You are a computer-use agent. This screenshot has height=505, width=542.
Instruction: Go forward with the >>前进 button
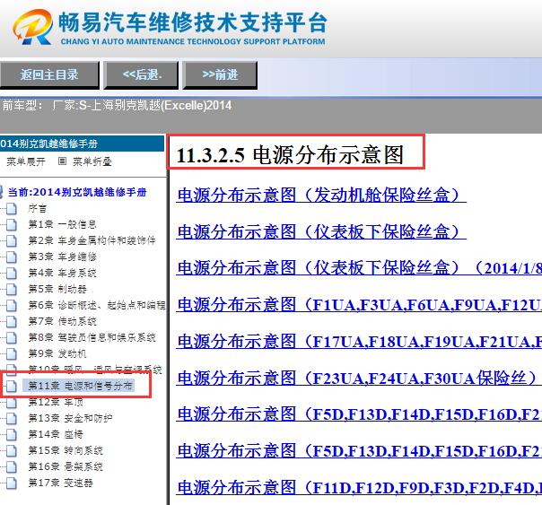click(x=220, y=75)
